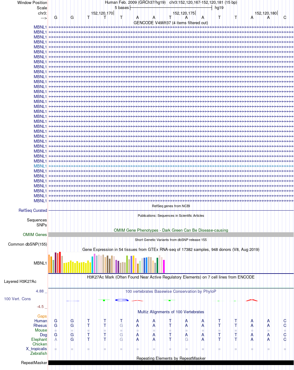Open "Publications: Sequences in Scientific Articles" title
Screen dimensions: 294x370
coord(171,216)
